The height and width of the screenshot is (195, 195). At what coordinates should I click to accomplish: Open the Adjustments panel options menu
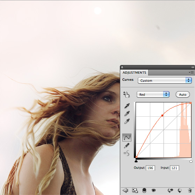click(191, 72)
